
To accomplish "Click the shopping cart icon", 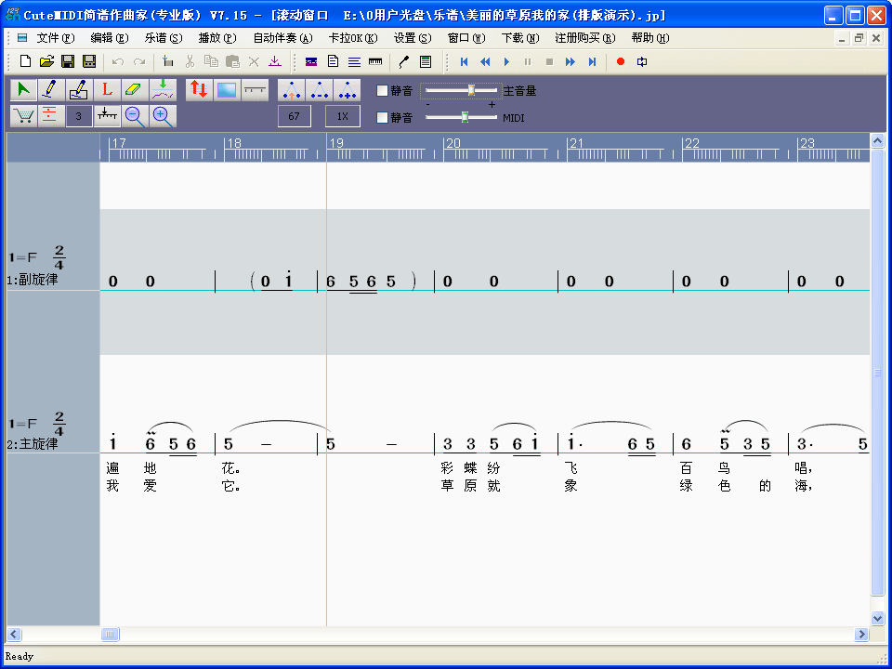I will point(23,116).
